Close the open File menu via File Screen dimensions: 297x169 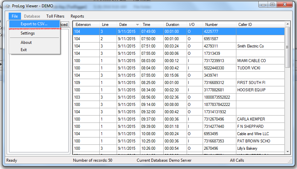[x=15, y=16]
